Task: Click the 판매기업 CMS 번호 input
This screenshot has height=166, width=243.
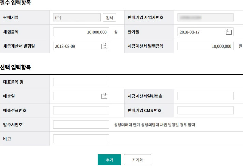Action: [x=205, y=110]
